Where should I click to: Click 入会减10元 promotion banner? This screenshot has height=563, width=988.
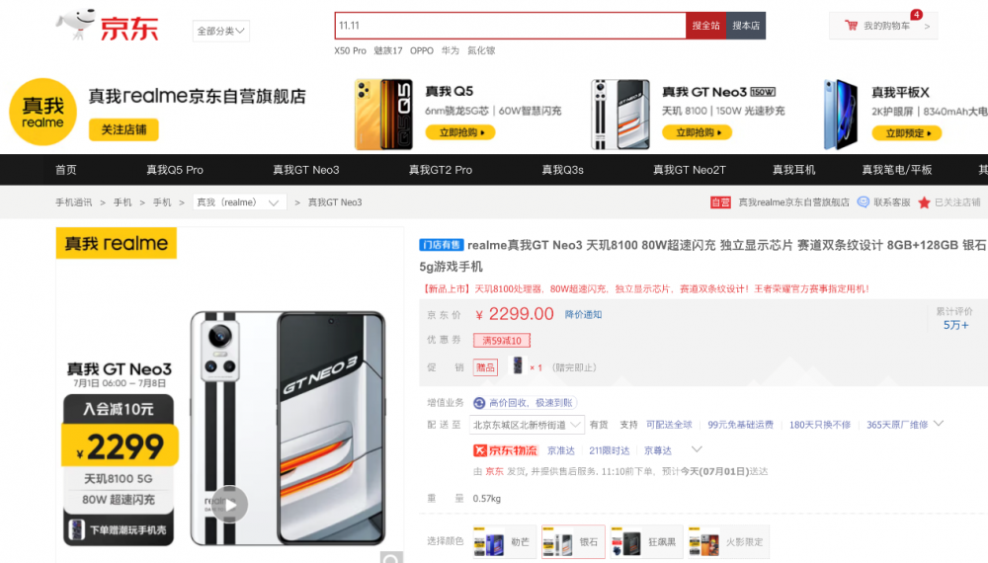point(119,409)
